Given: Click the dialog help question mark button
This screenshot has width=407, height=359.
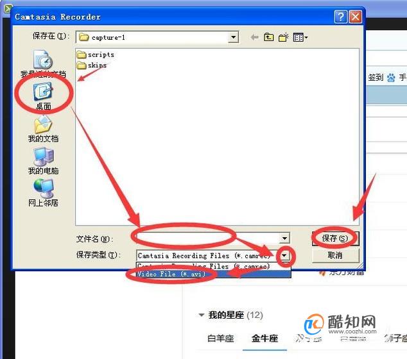Looking at the screenshot, I should pos(340,17).
